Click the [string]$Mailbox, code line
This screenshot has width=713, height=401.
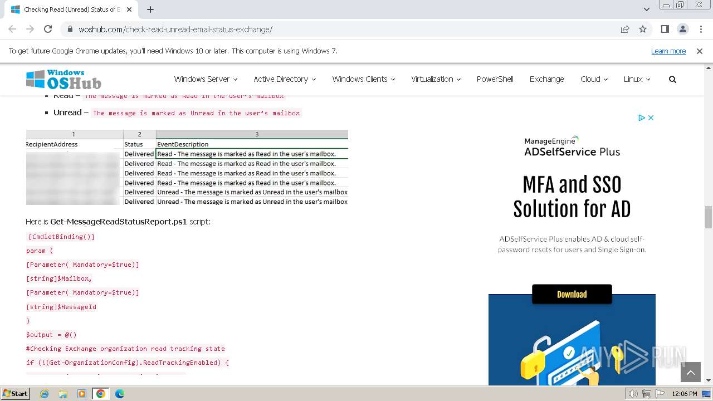pyautogui.click(x=59, y=278)
